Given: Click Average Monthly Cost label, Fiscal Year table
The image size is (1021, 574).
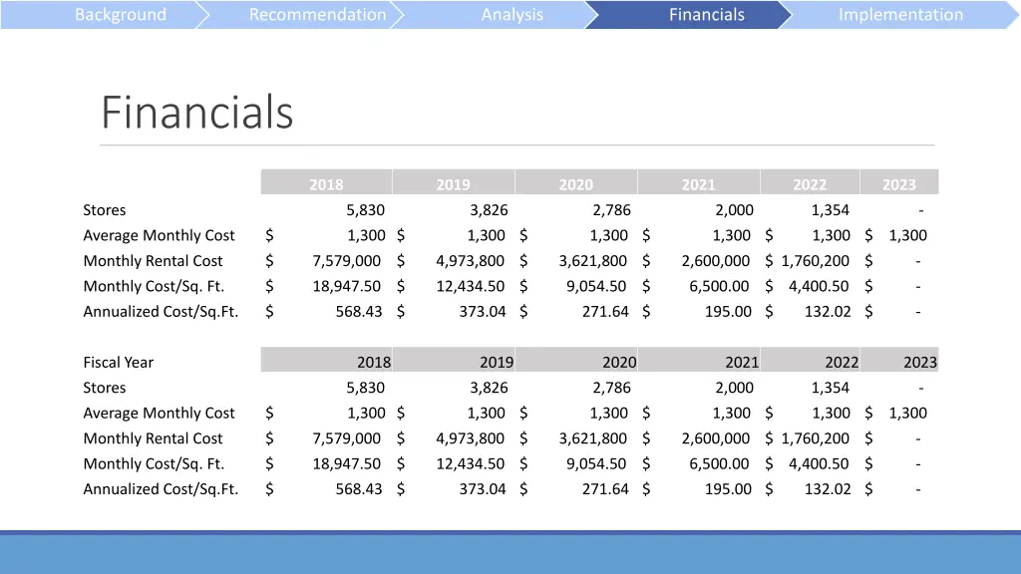Looking at the screenshot, I should tap(159, 414).
